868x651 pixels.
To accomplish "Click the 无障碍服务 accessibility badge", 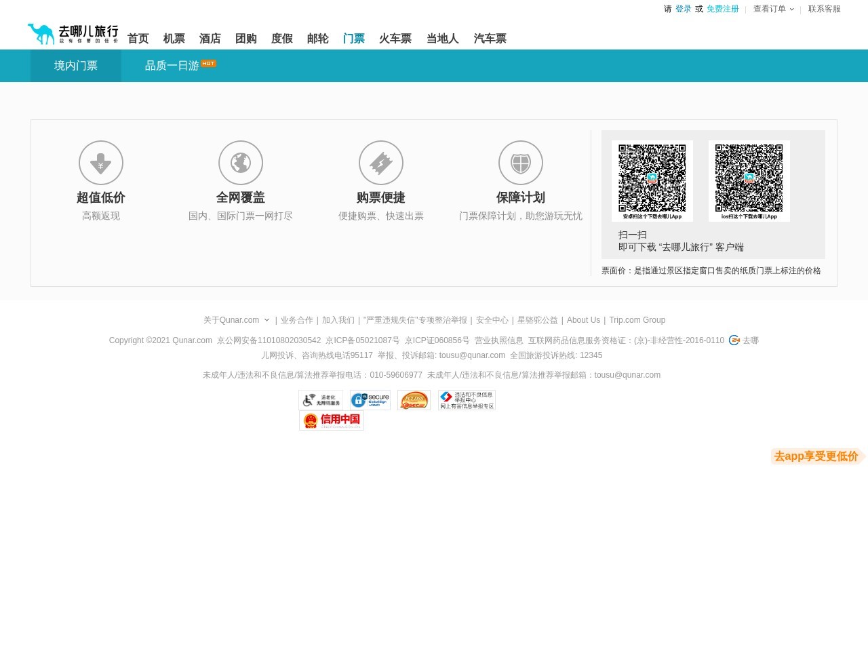I will [x=320, y=400].
